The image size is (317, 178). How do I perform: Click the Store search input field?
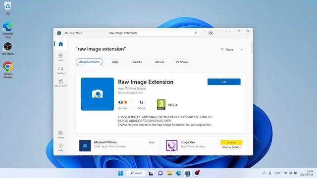coord(153,33)
